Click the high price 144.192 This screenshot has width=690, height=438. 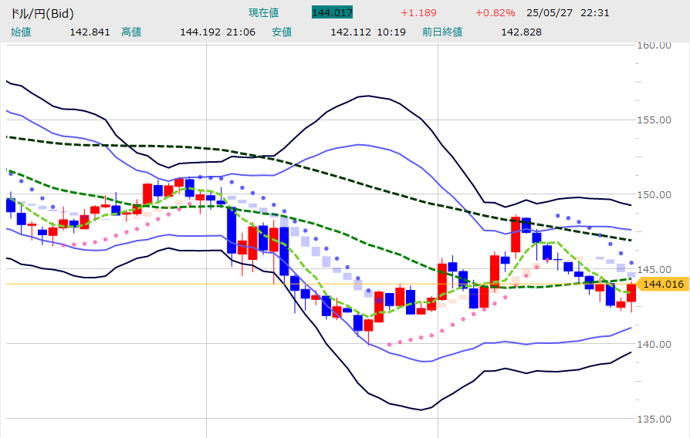[200, 32]
